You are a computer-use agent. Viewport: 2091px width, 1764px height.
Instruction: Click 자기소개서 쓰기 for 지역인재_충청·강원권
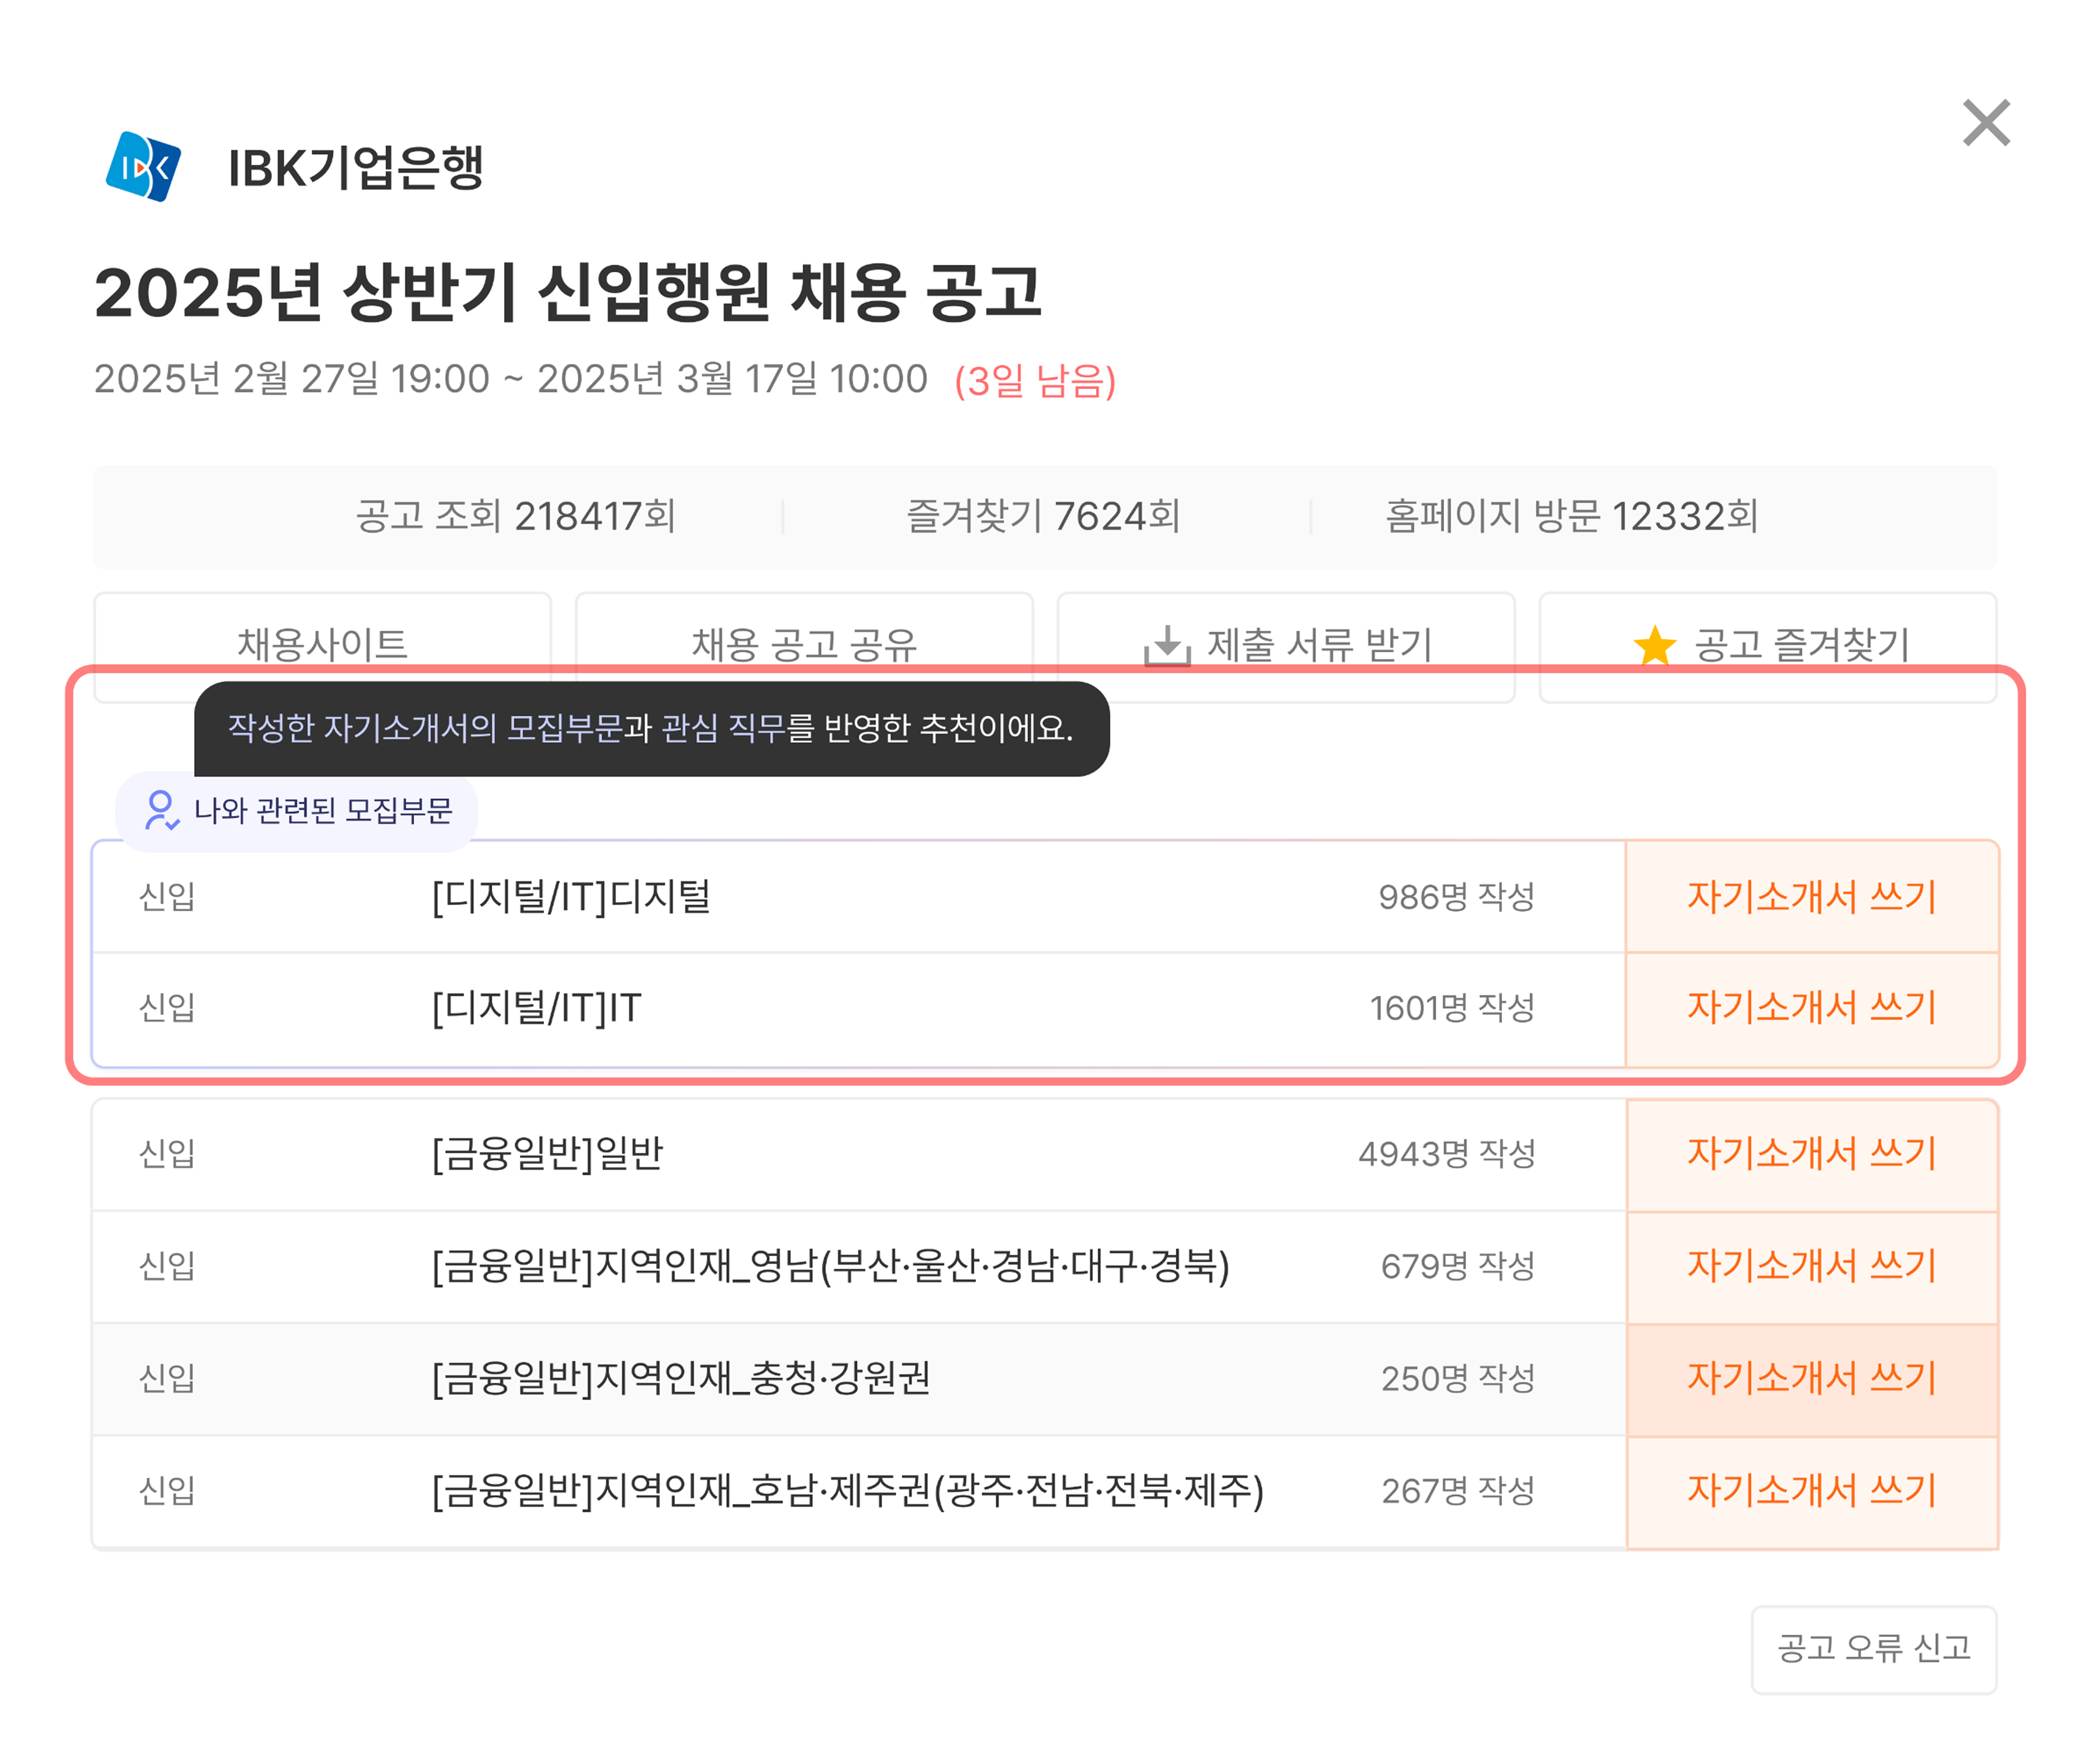[1812, 1379]
